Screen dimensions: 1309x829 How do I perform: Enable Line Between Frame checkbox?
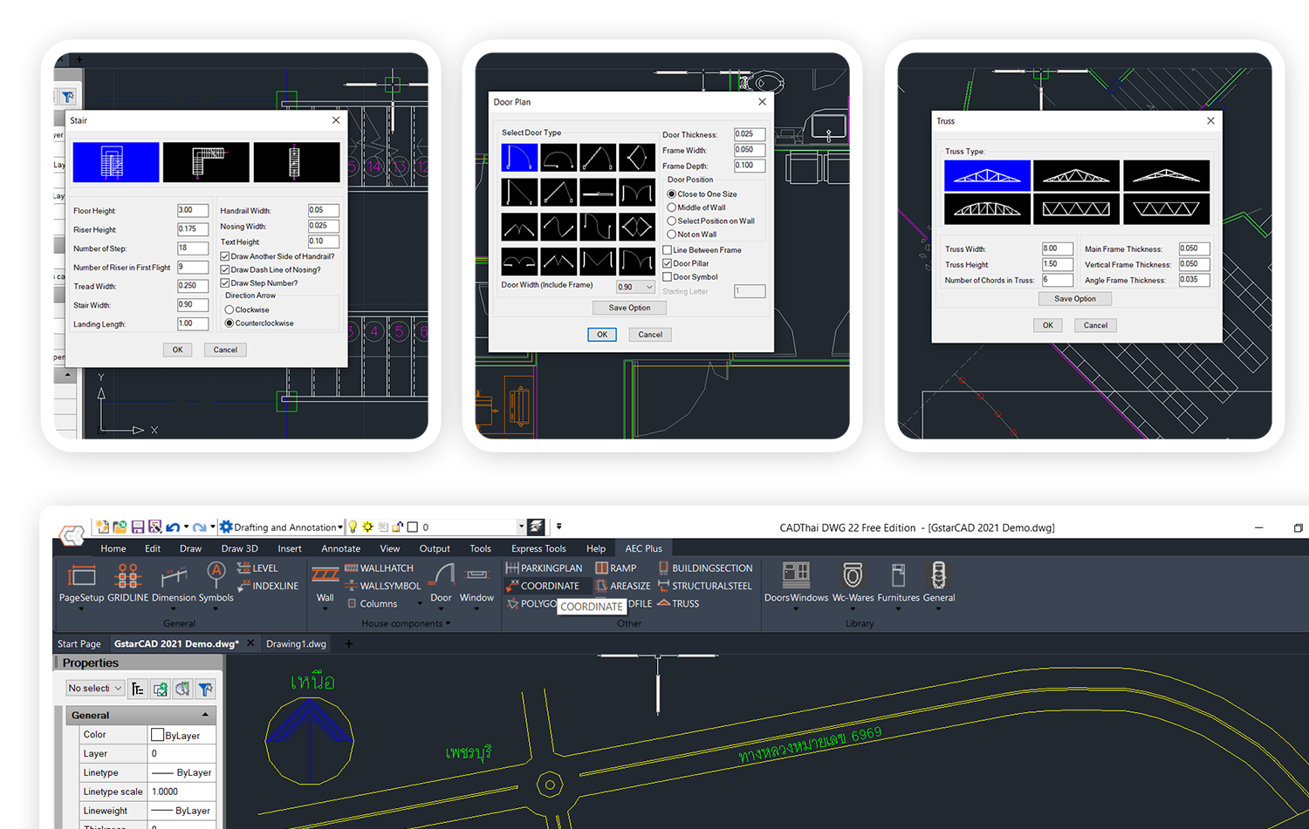tap(667, 250)
